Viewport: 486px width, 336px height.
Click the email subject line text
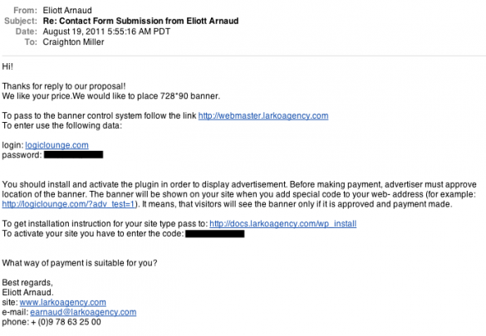tap(140, 21)
